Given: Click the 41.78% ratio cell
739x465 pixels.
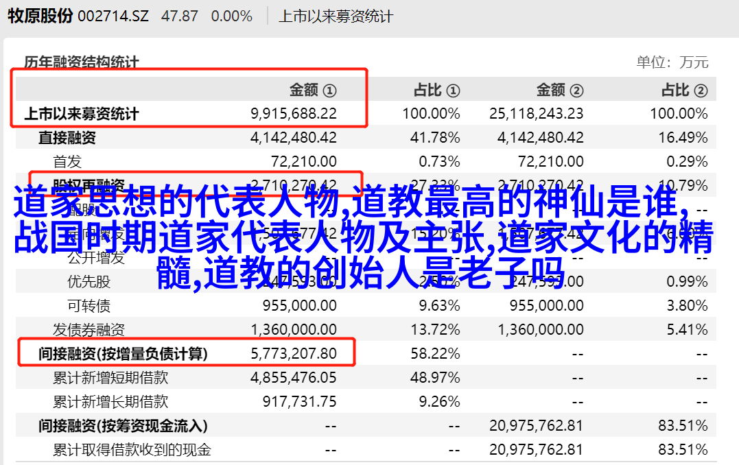Looking at the screenshot, I should (x=435, y=138).
